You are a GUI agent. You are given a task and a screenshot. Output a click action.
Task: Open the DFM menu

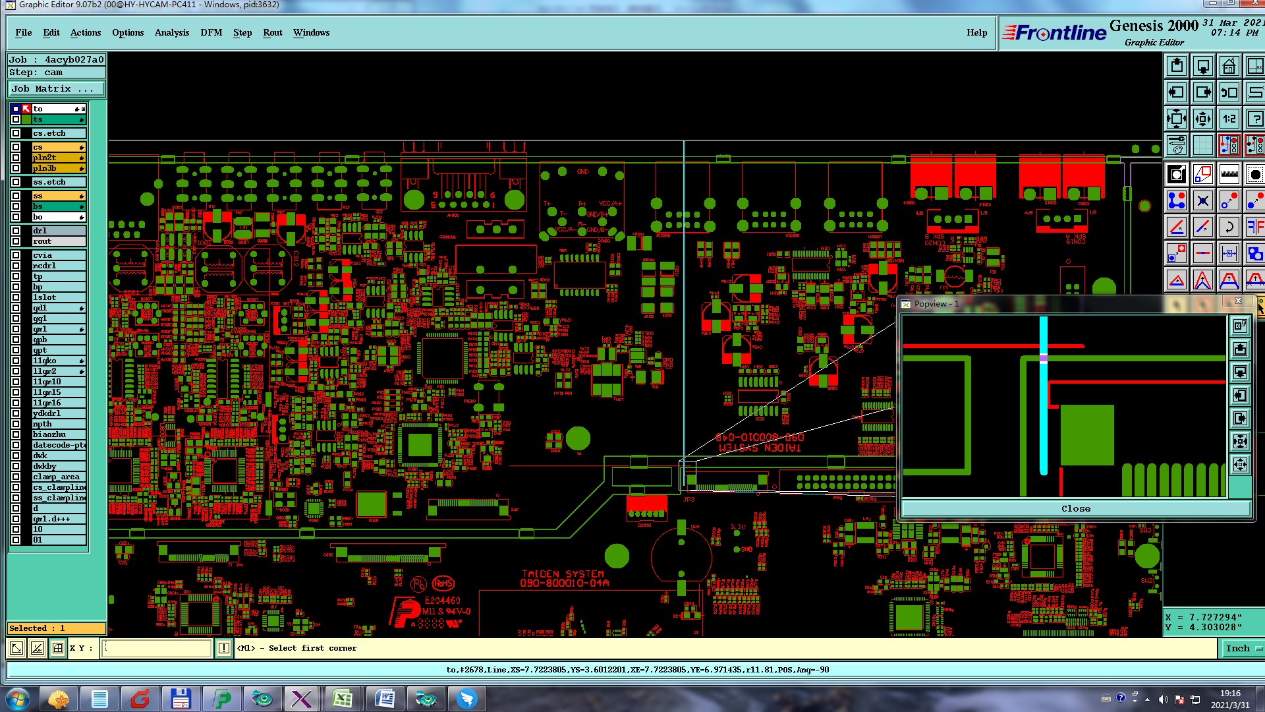coord(211,32)
